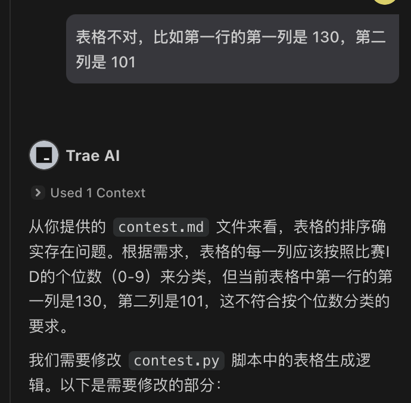Click the "要求。" ending of first paragraph
Viewport: 411px width, 403px height.
click(x=48, y=326)
